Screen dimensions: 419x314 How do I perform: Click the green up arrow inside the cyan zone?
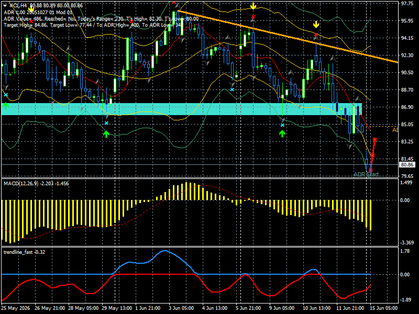click(5, 106)
